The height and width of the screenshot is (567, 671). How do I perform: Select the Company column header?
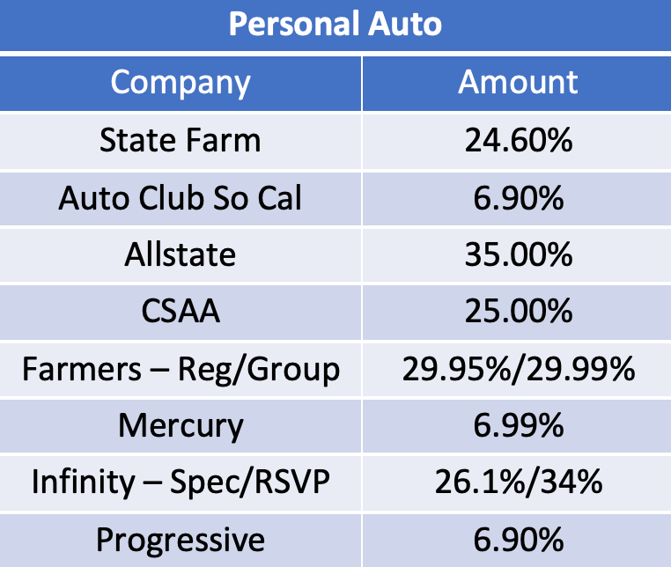pyautogui.click(x=181, y=83)
